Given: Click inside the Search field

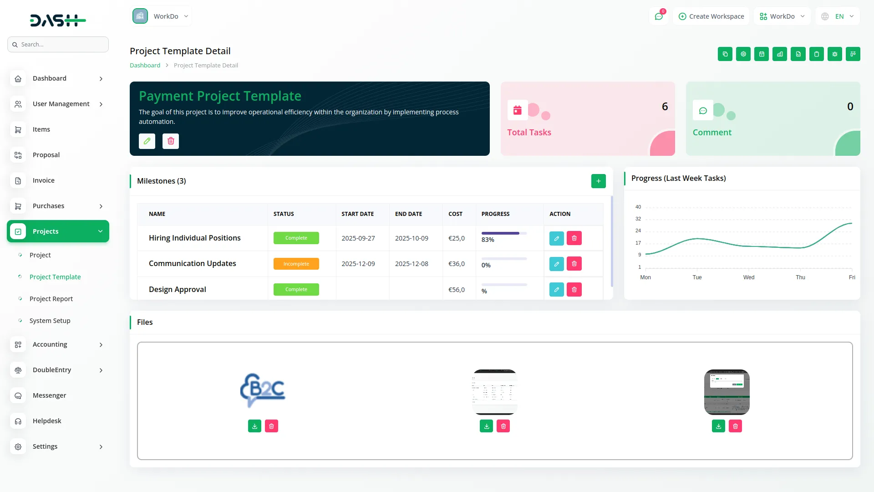Looking at the screenshot, I should [58, 44].
